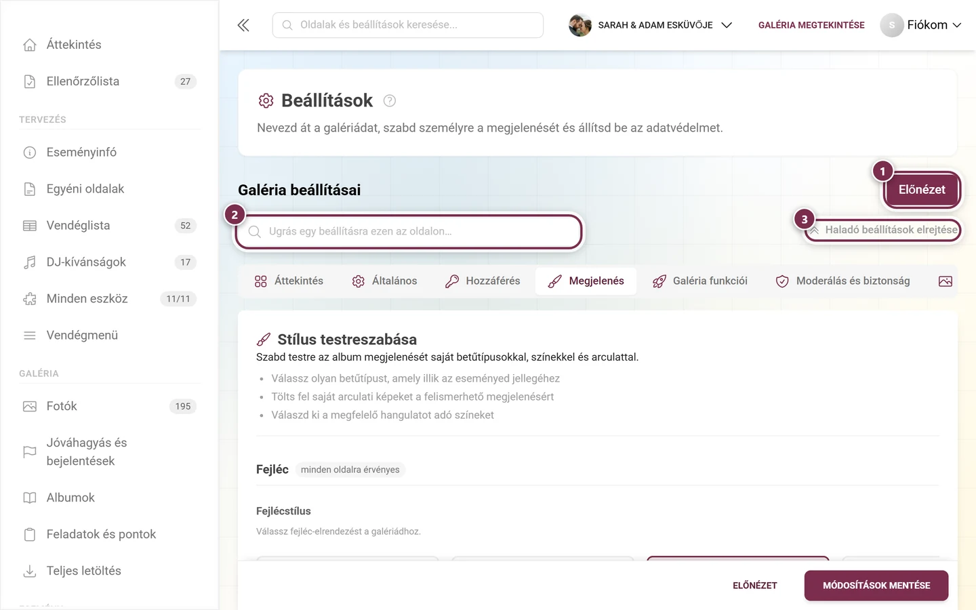976x610 pixels.
Task: Click the burgundy Előnézet button at top
Action: (922, 190)
